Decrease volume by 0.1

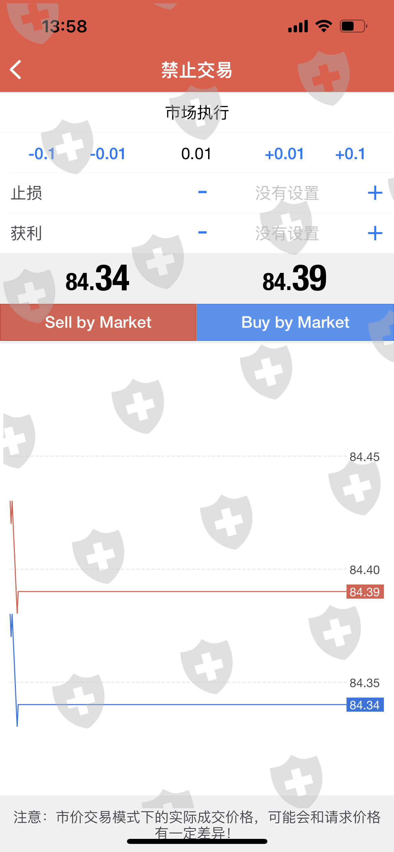pos(42,154)
